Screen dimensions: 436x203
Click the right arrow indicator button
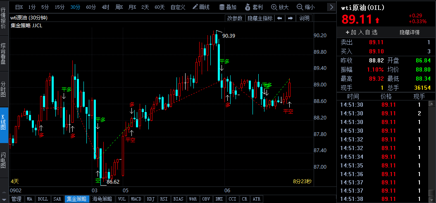click(290, 18)
